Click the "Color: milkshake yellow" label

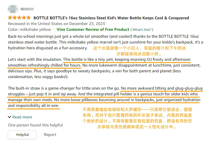(x=29, y=29)
